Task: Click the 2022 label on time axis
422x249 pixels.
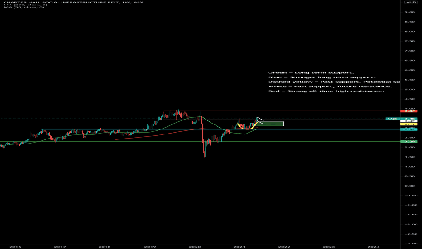Action: pyautogui.click(x=284, y=247)
